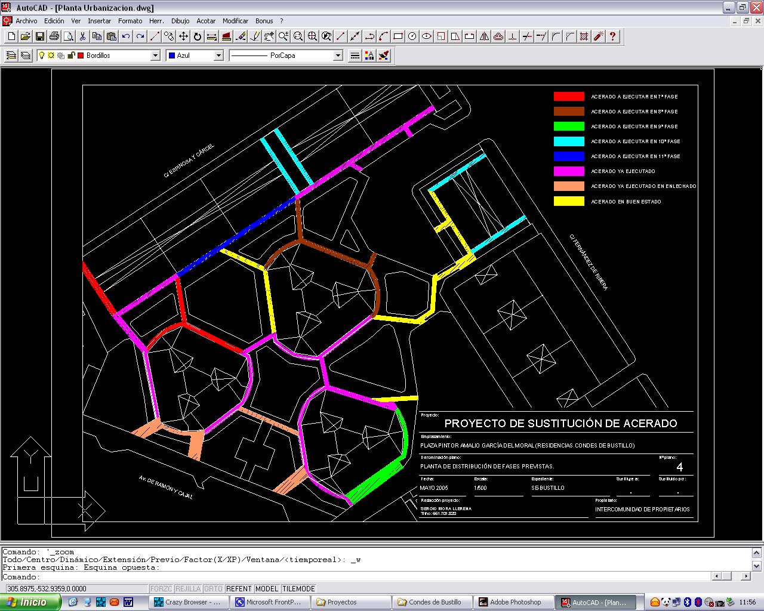Click the Rotate tool icon
The height and width of the screenshot is (611, 764).
point(198,36)
